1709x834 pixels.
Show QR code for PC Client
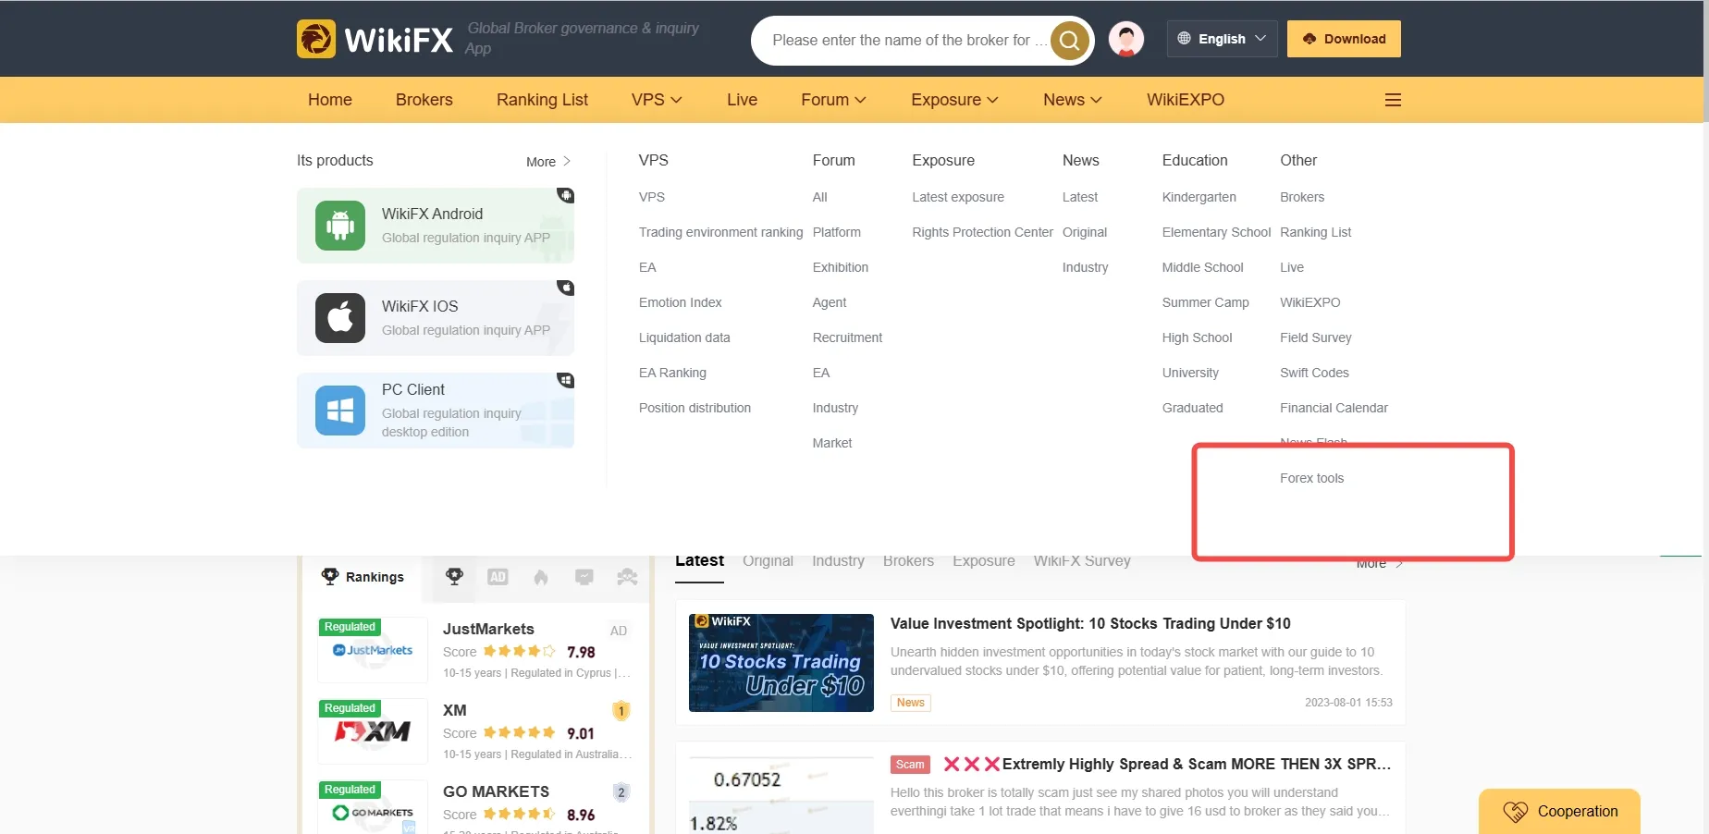[565, 380]
